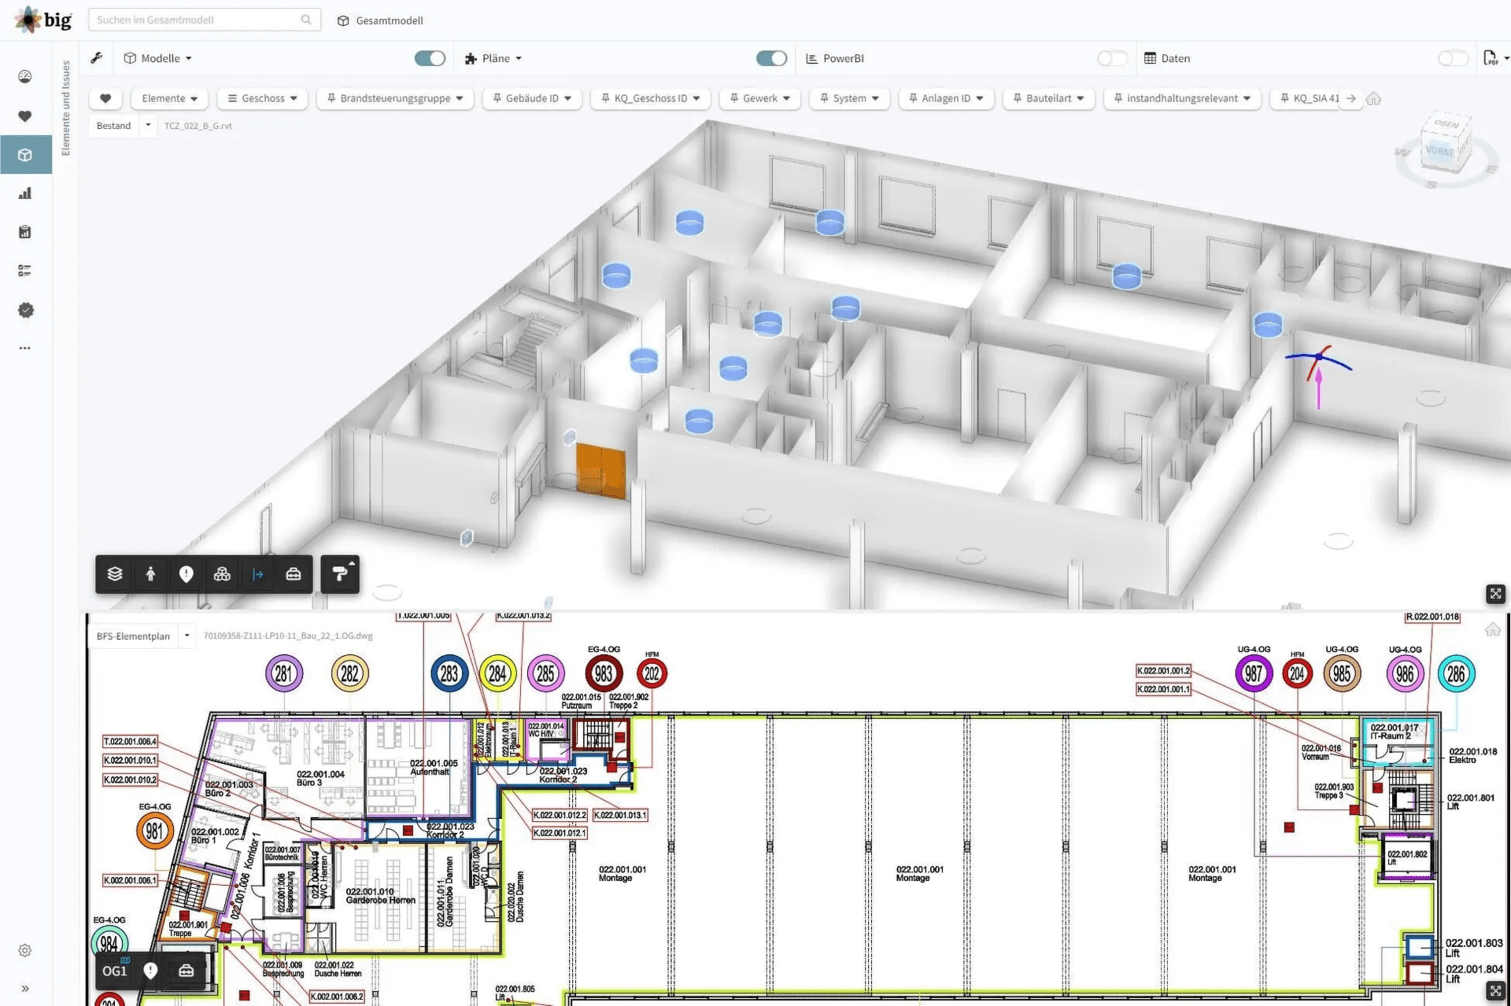Click the OG1 floor button in the plan view
The width and height of the screenshot is (1511, 1006).
[x=115, y=971]
